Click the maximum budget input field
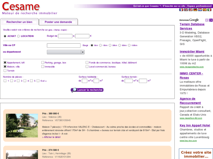Screen dimensions: 213x159 (82, 36)
